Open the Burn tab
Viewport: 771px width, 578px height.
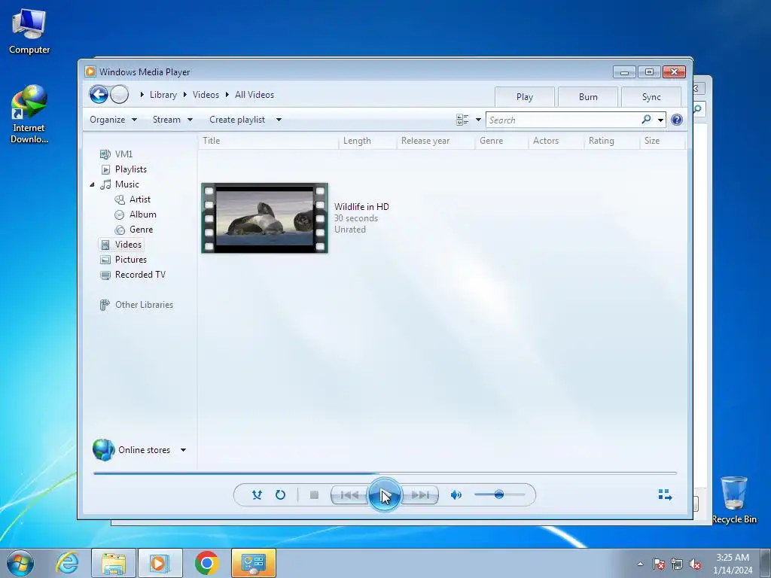(588, 97)
